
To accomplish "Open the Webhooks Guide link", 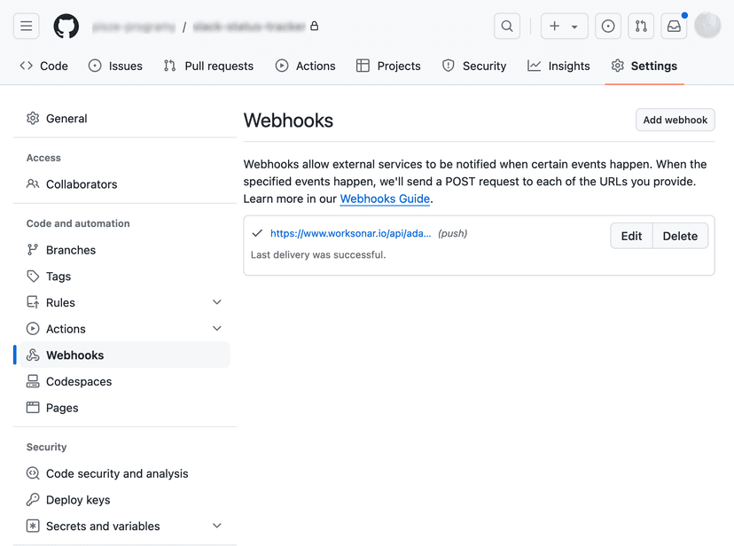I will (385, 199).
